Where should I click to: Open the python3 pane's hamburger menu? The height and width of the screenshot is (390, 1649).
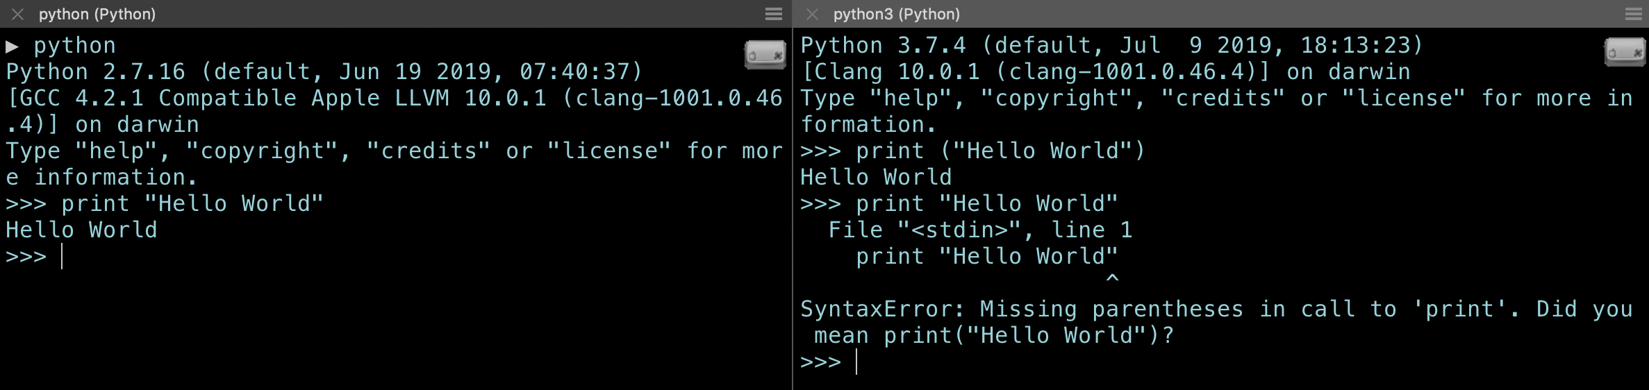click(1633, 14)
